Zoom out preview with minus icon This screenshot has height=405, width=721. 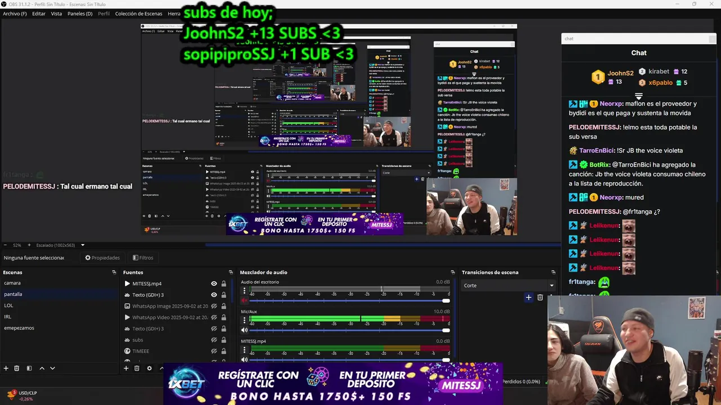(x=6, y=245)
